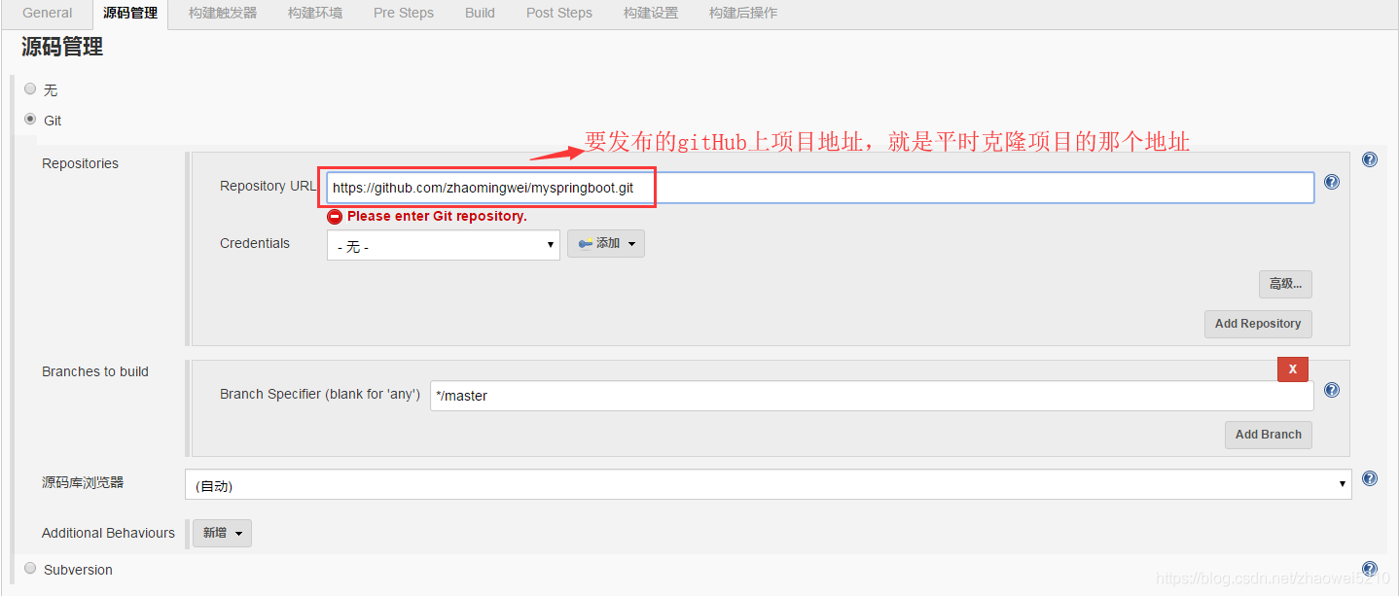The image size is (1399, 596).
Task: Select the Git radio button
Action: [x=30, y=120]
